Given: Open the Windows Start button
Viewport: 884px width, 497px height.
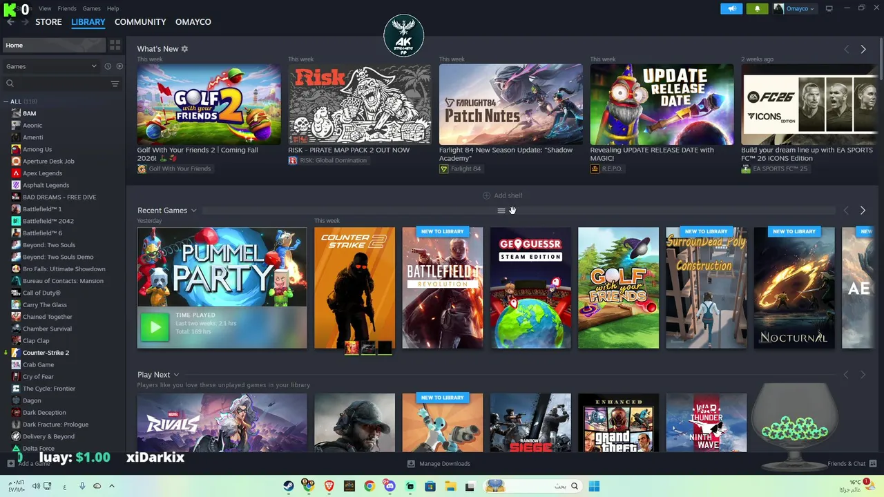Looking at the screenshot, I should coord(594,486).
